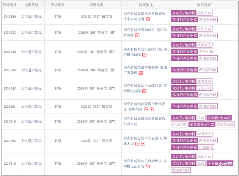Select 车身生锈 tag in complaint 1337330

(206, 52)
